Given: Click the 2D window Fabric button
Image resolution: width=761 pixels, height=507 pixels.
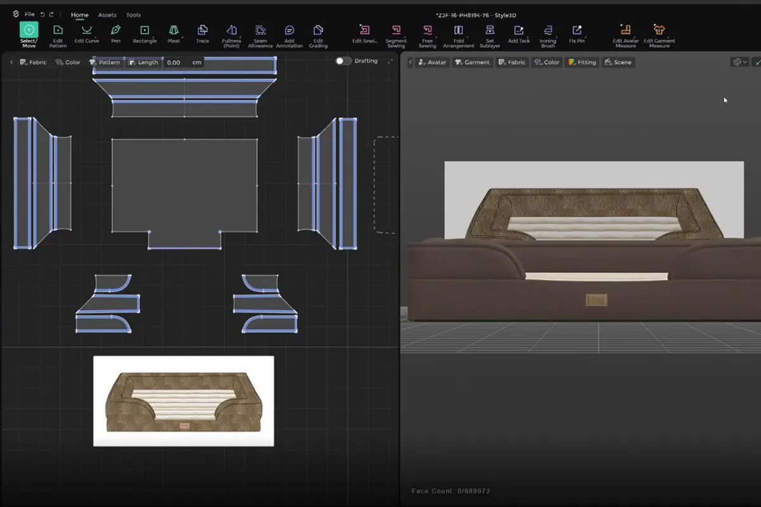Looking at the screenshot, I should 33,62.
